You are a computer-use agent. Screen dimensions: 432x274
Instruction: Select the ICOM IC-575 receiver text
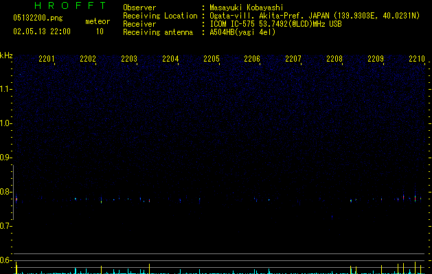276,24
